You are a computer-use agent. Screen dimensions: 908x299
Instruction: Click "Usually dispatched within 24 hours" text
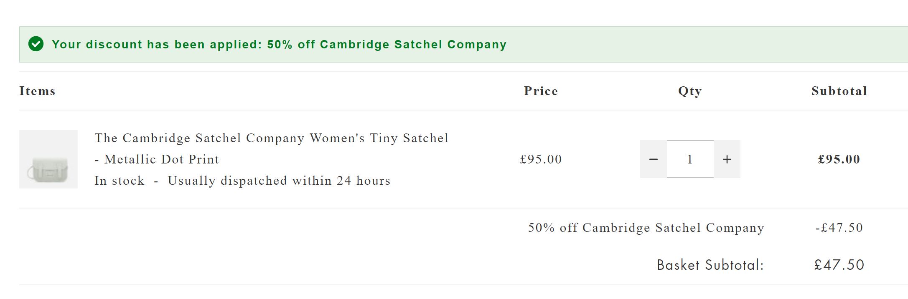279,181
